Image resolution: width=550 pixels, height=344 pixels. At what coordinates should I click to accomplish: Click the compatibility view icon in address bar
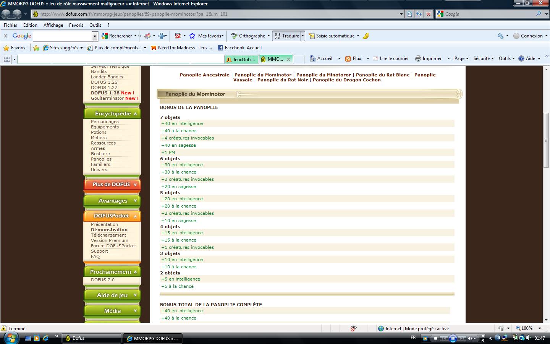(x=409, y=14)
